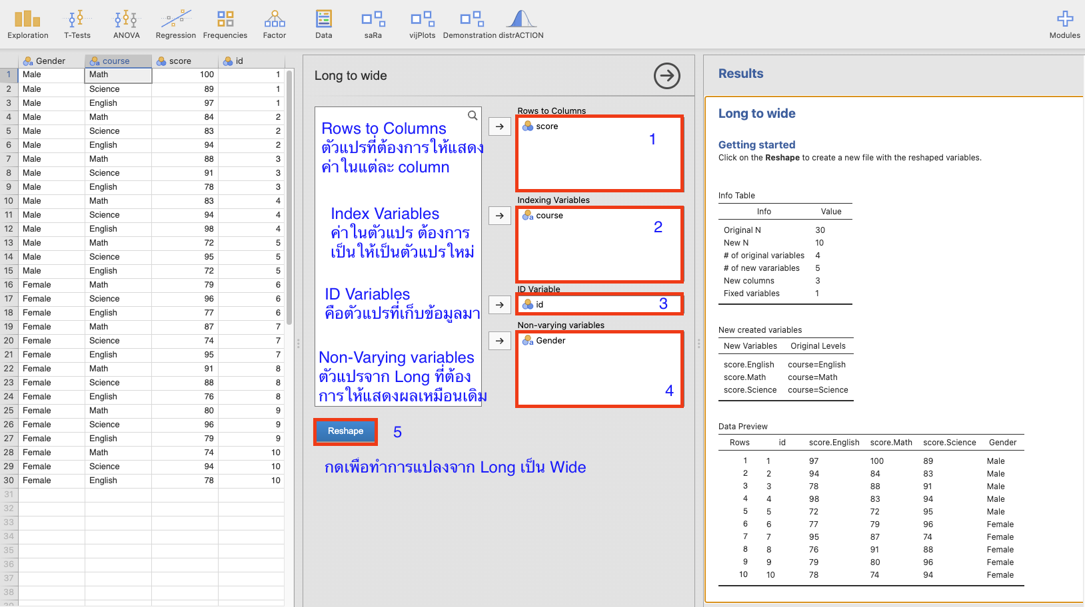
Task: Open the Regression analyses menu
Action: 175,25
